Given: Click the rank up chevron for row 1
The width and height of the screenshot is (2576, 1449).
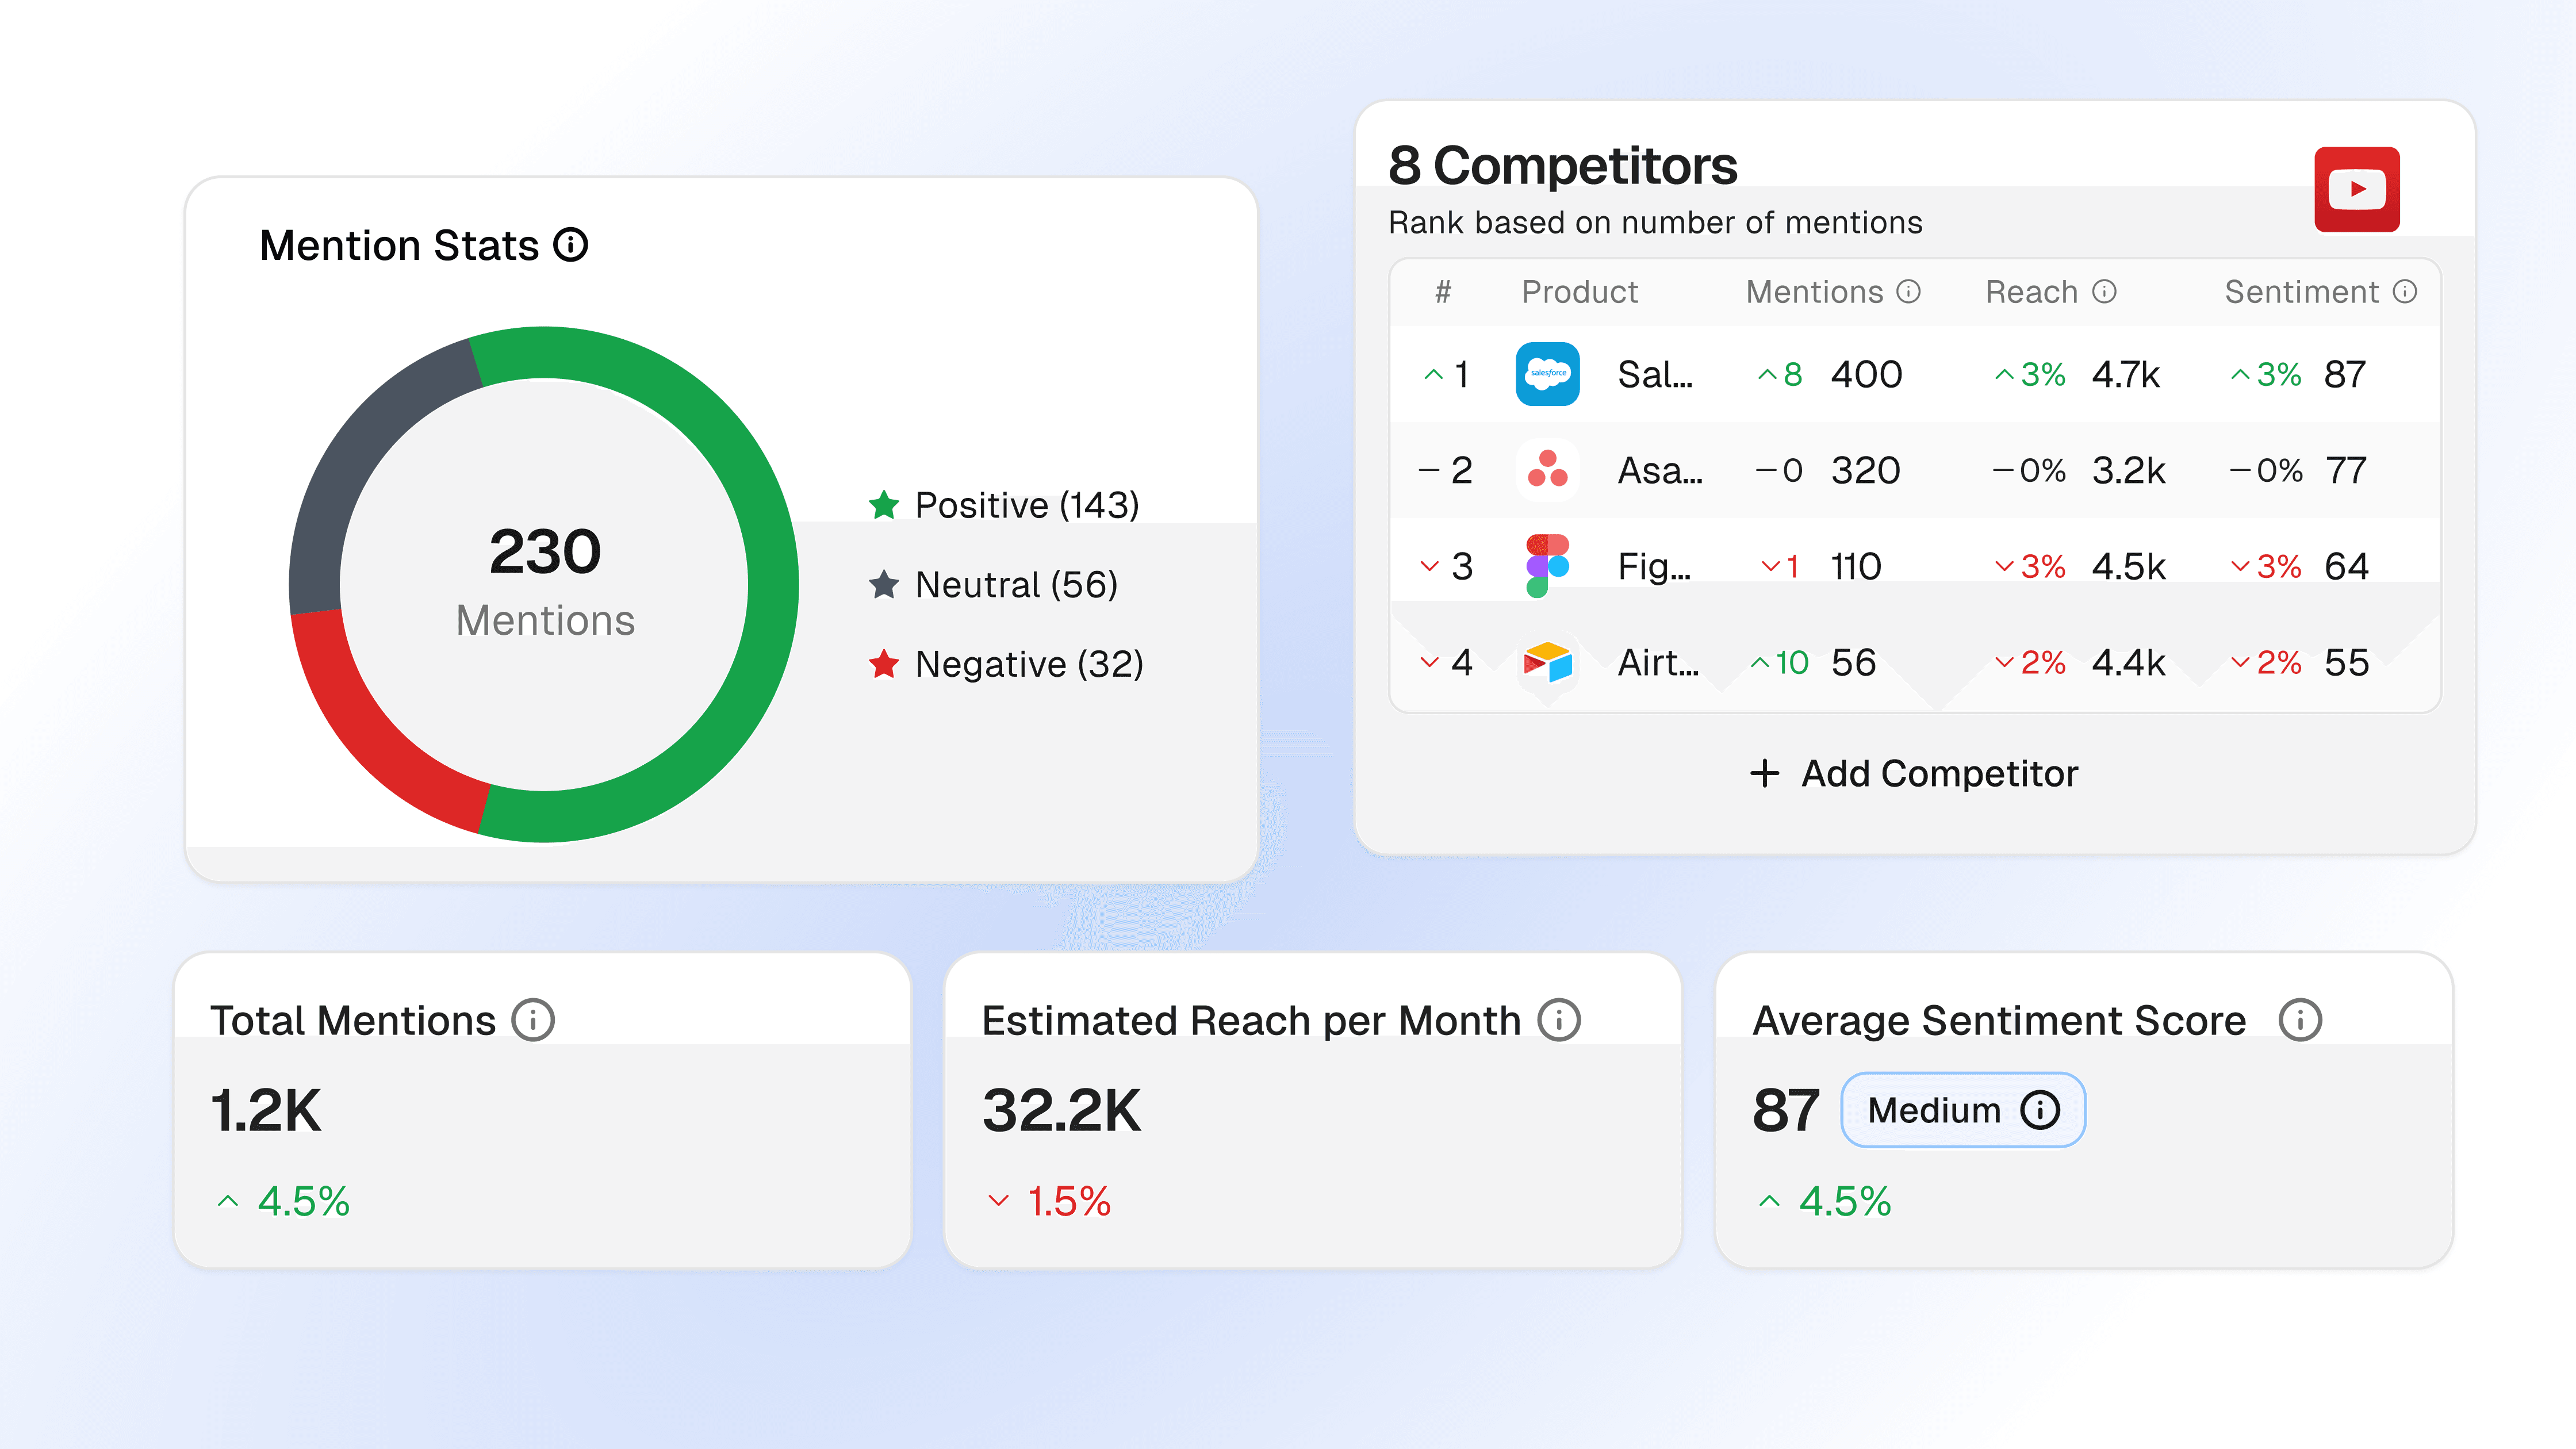Looking at the screenshot, I should [x=1433, y=375].
